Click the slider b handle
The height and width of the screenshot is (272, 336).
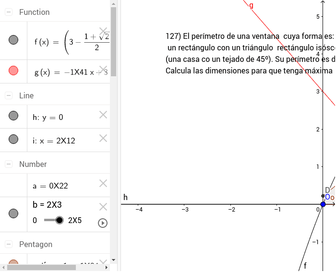tap(60, 220)
